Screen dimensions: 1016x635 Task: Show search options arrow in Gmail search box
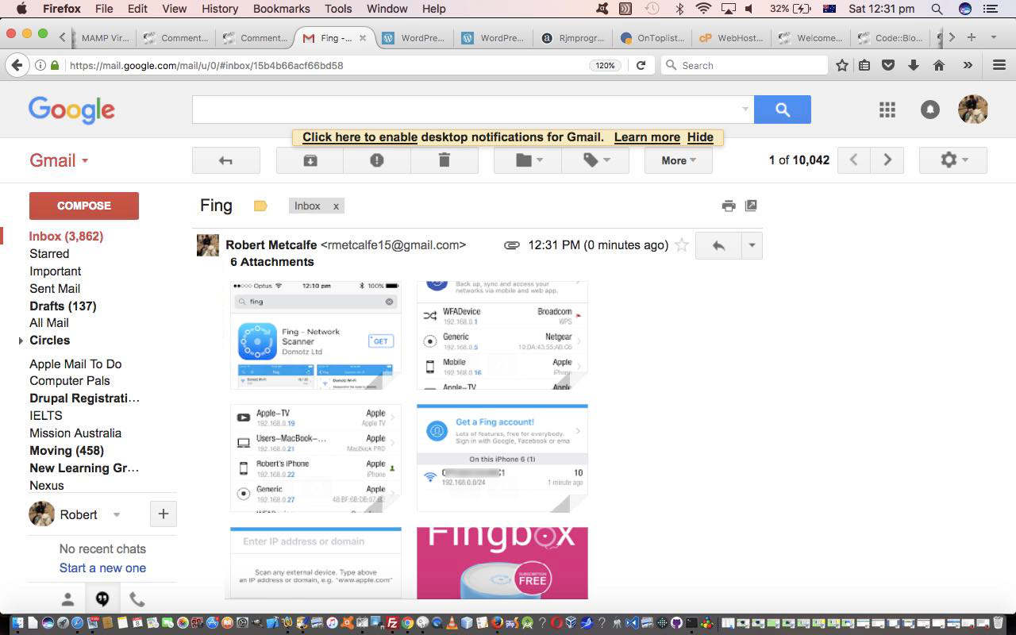tap(745, 110)
